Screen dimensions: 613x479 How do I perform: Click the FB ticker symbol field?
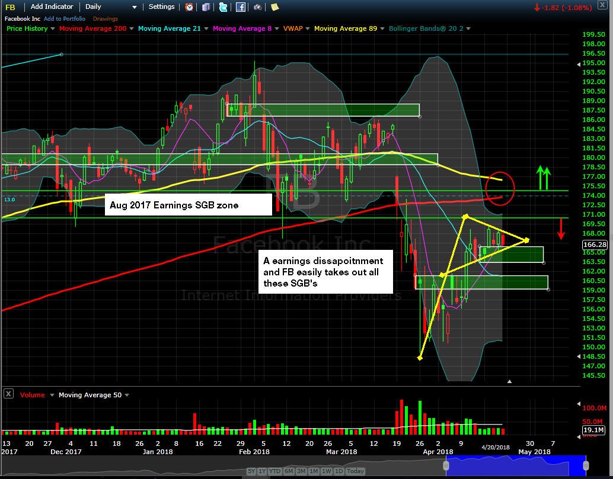pos(11,7)
